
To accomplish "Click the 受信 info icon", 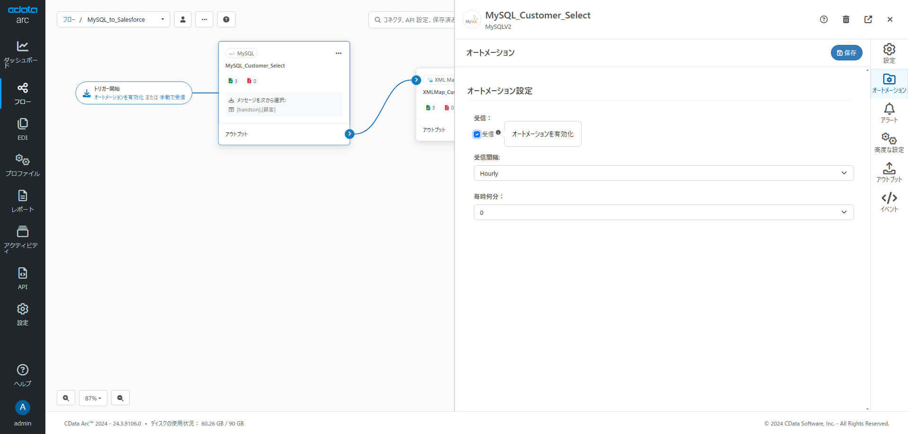I will click(x=498, y=132).
